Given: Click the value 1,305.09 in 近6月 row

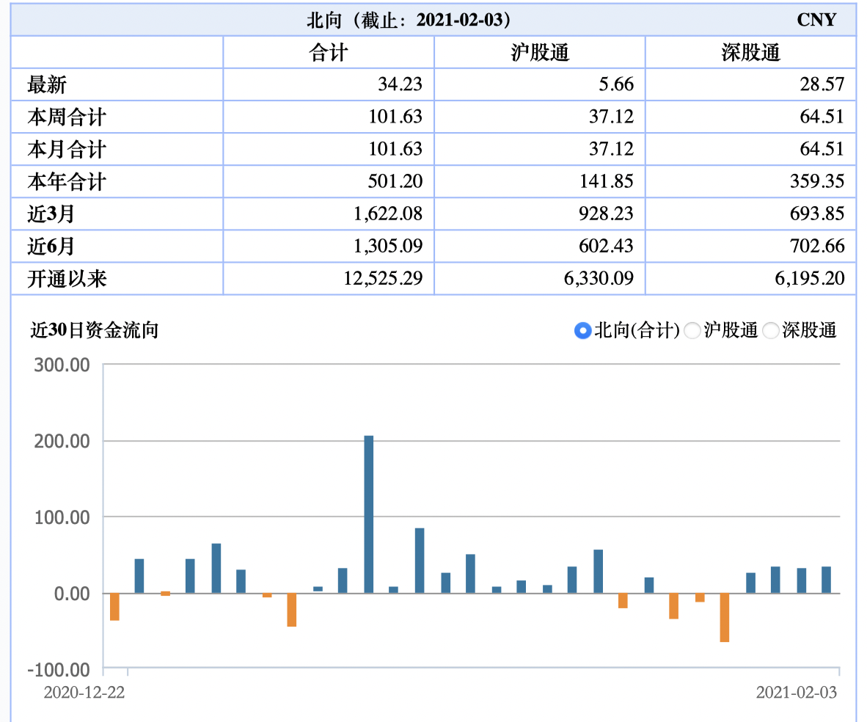Looking at the screenshot, I should coord(387,246).
